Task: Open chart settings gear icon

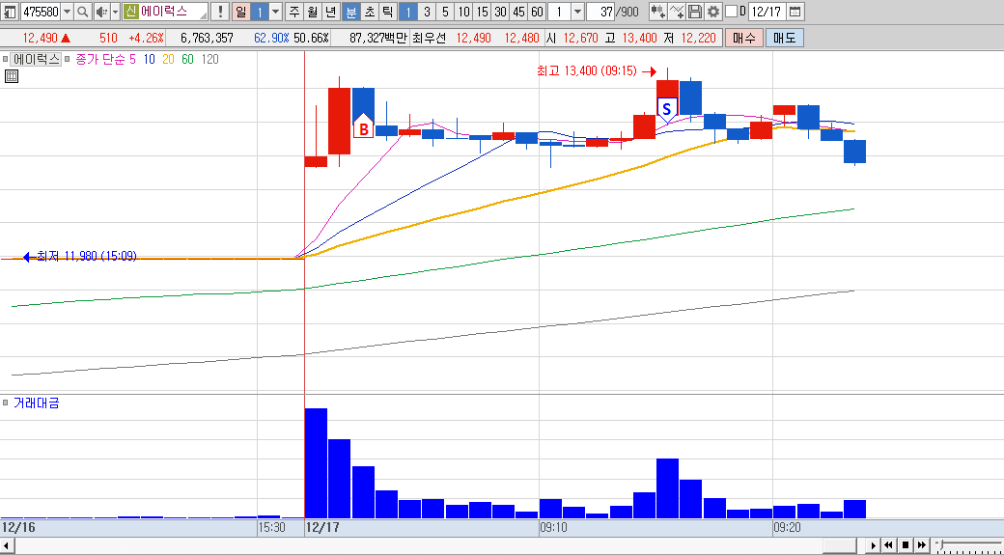Action: [713, 12]
